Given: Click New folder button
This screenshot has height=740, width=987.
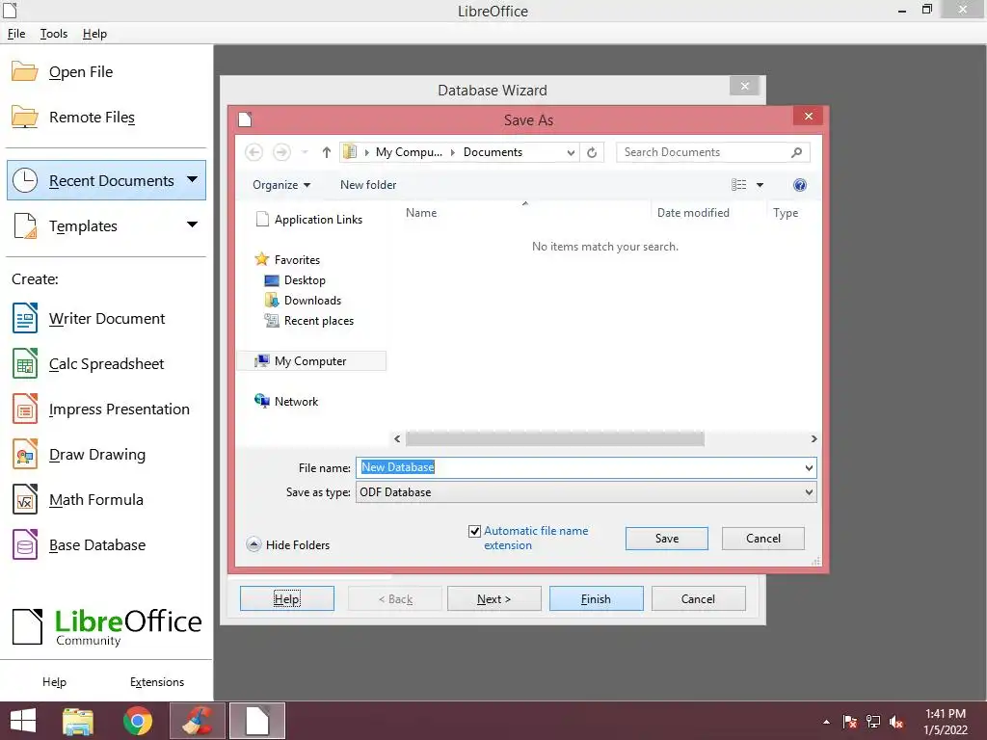Looking at the screenshot, I should click(x=368, y=185).
